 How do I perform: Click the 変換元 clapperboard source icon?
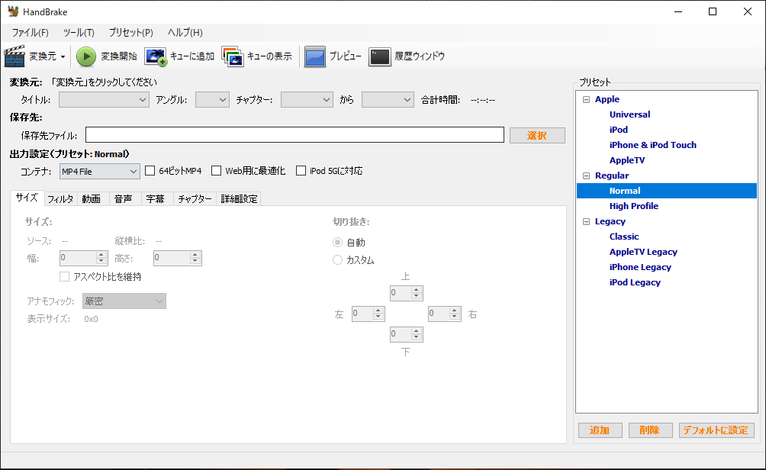[x=14, y=56]
